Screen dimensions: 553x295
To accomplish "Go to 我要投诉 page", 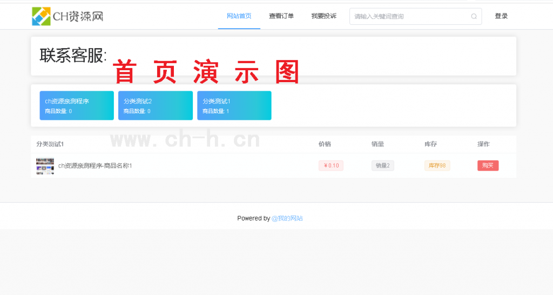I will pos(324,16).
